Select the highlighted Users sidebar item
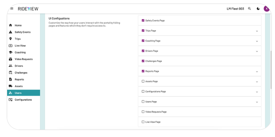The height and width of the screenshot is (137, 275). 23,93
